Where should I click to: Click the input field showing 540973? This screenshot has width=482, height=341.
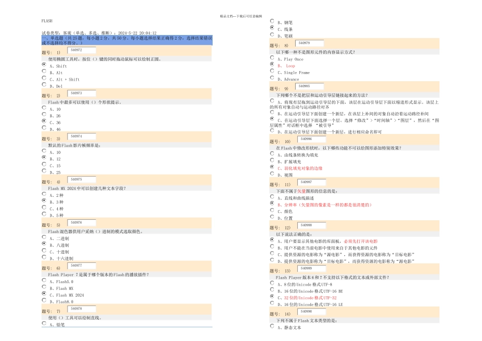point(82,93)
